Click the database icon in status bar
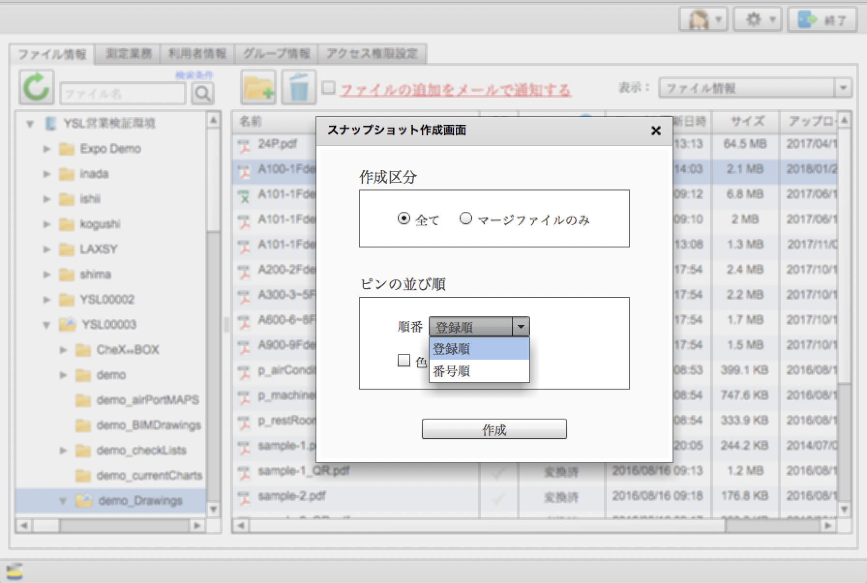Screen dimensions: 867x583 point(15,571)
